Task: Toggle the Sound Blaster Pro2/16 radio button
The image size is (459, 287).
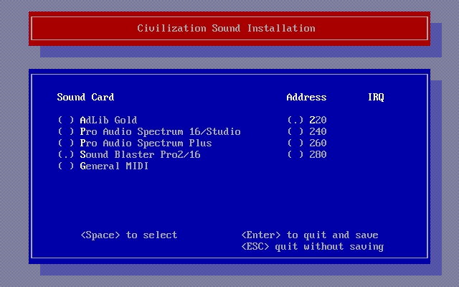Action: (x=66, y=155)
